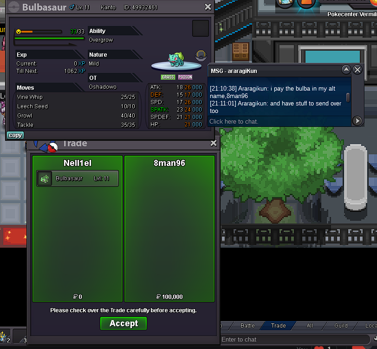
Task: Click the Overgrow ability text
Action: [x=101, y=40]
